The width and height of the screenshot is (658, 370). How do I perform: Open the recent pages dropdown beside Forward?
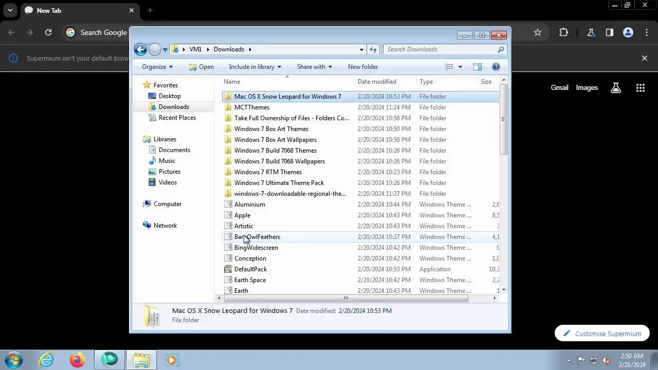click(165, 50)
